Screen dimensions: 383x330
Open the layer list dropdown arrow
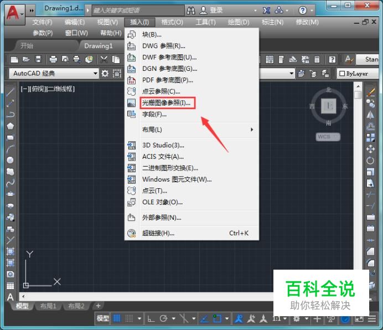(x=291, y=73)
